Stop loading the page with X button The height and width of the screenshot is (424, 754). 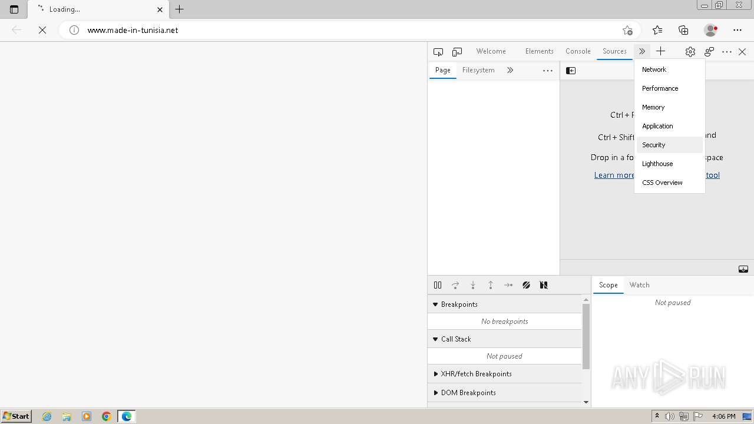click(42, 30)
